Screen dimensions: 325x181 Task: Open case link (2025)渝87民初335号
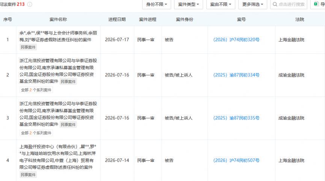click(x=236, y=118)
